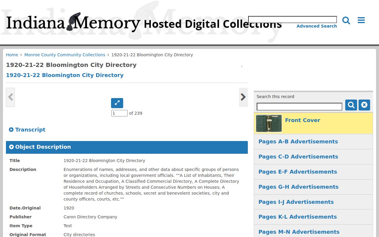
Task: Click the Caron Directory Company publisher value
Action: [90, 217]
